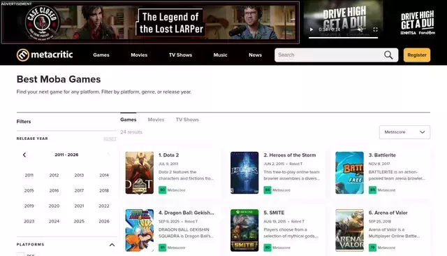Viewport: 447px width, 256px height.
Task: Select release year 2022
Action: 104,206
